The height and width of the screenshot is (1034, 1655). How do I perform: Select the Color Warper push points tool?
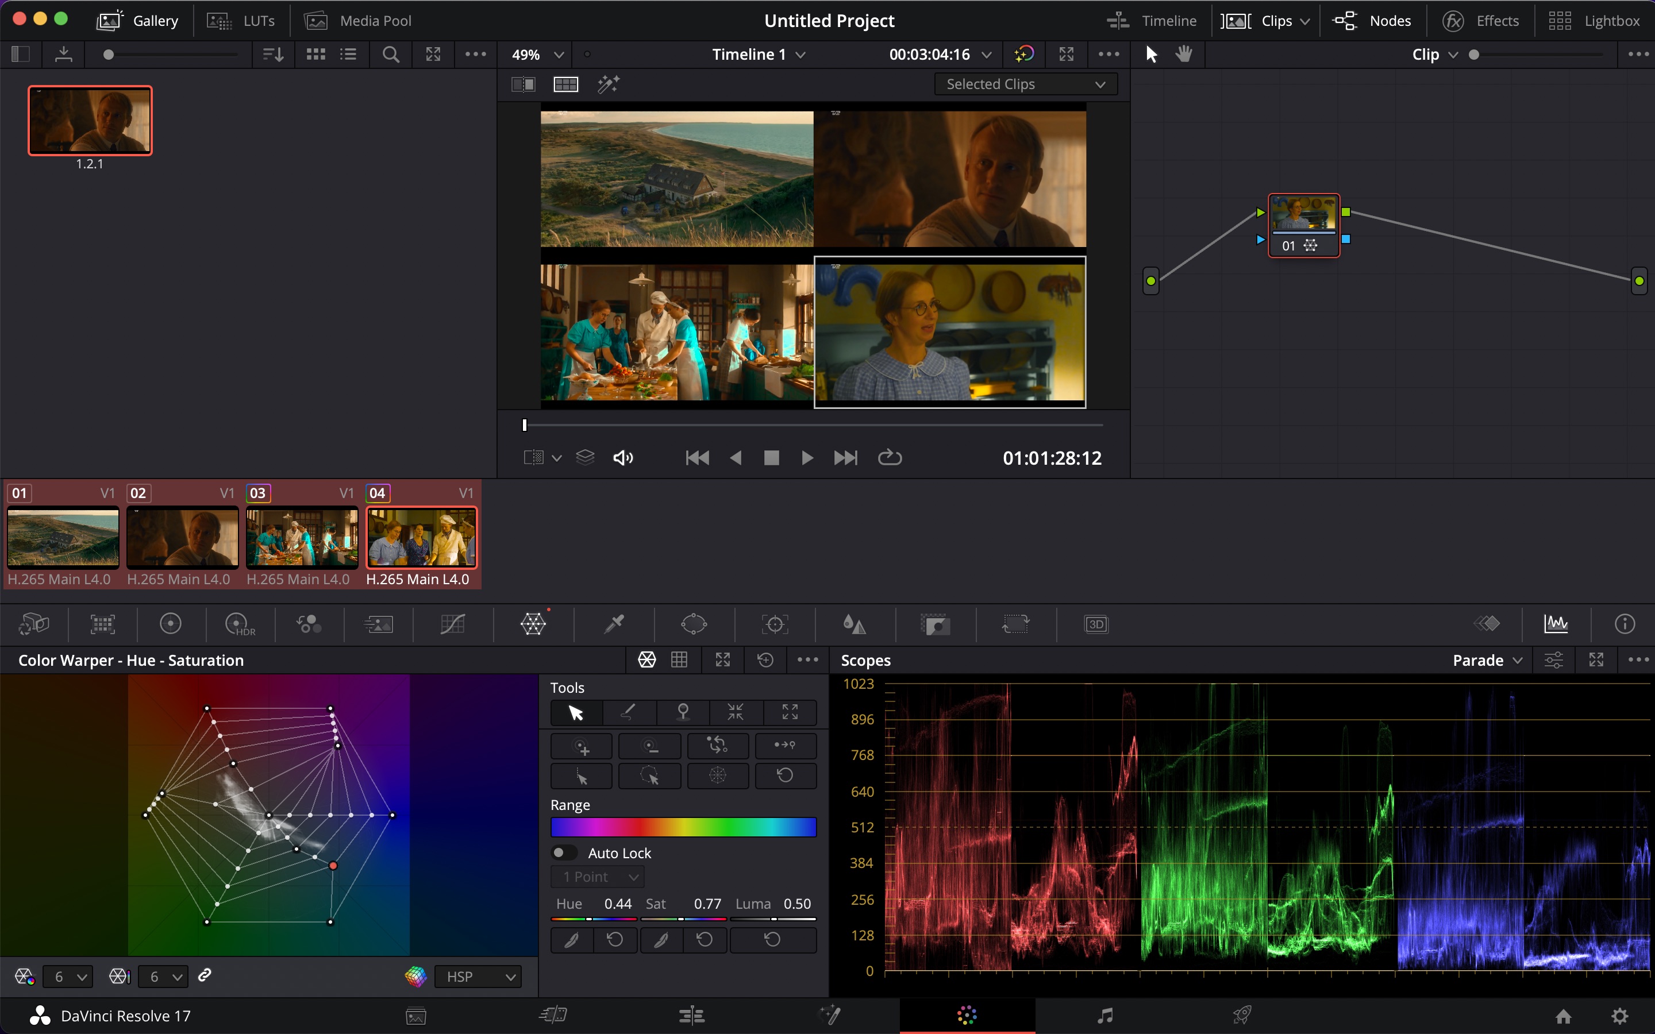pyautogui.click(x=790, y=712)
